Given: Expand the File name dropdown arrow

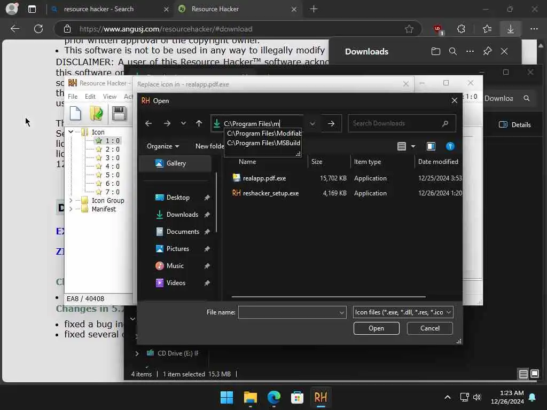Looking at the screenshot, I should coord(342,312).
